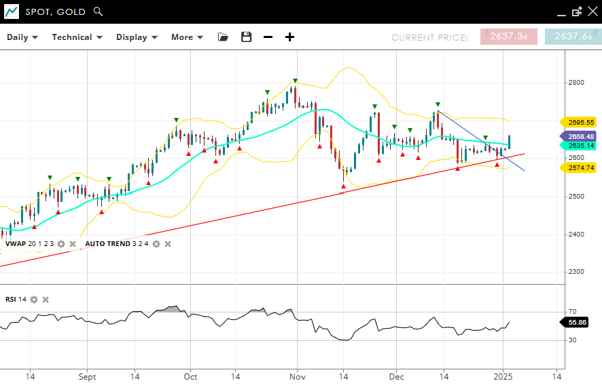Click the red sell price 2637.36

[x=508, y=37]
